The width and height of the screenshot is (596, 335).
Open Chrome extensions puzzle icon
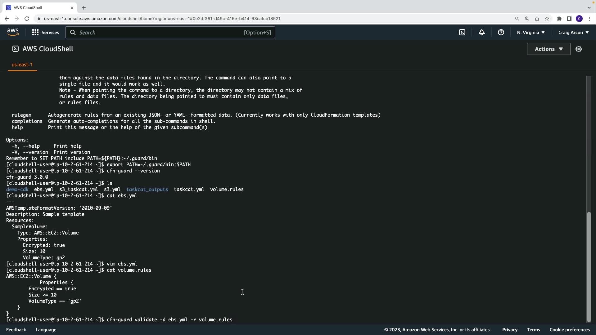click(559, 19)
